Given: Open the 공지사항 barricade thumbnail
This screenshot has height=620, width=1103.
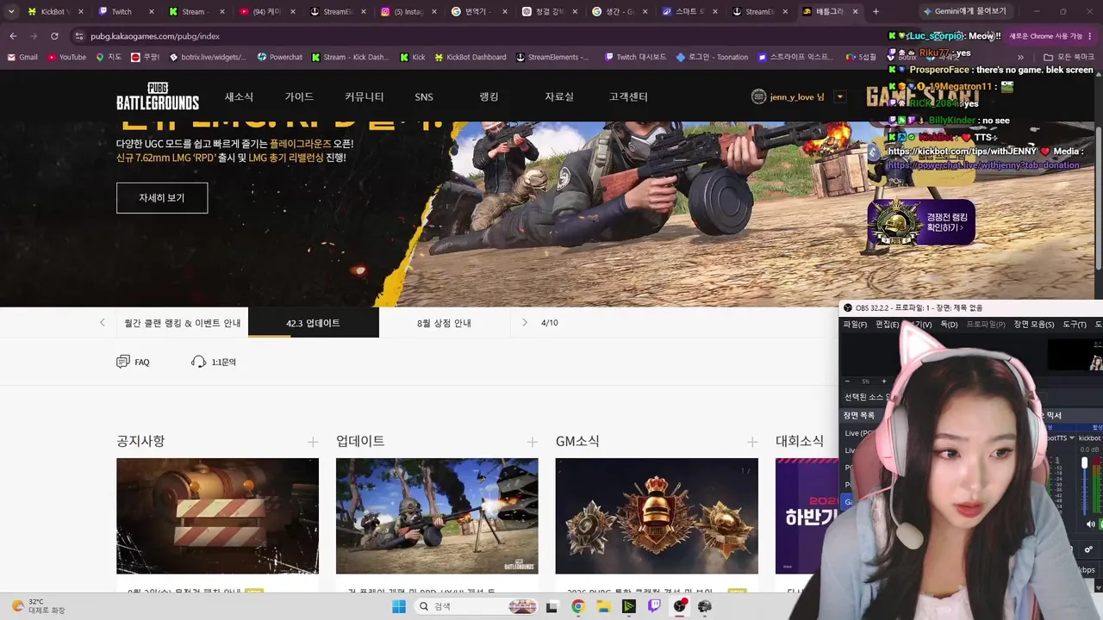Looking at the screenshot, I should pos(217,516).
